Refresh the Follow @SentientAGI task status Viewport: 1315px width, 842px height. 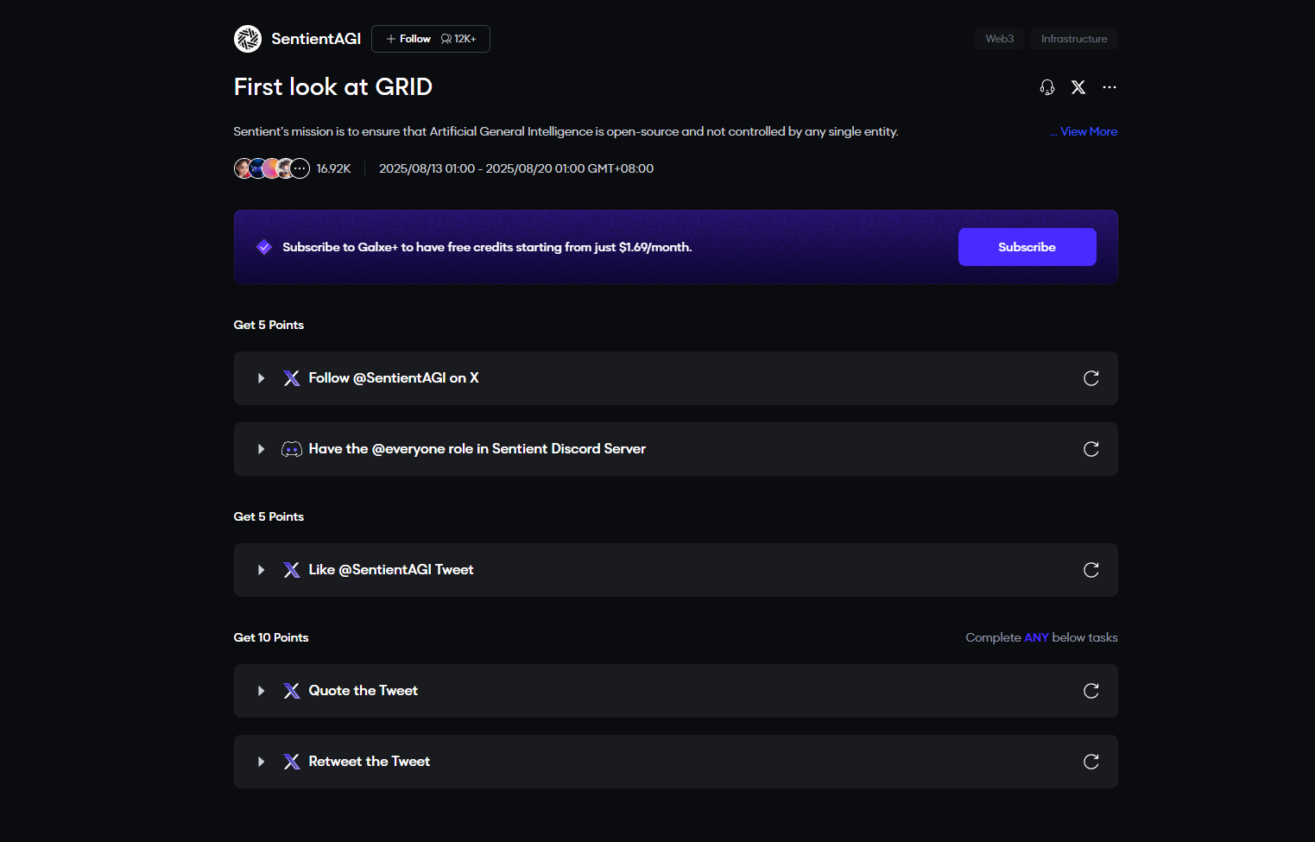pos(1091,378)
